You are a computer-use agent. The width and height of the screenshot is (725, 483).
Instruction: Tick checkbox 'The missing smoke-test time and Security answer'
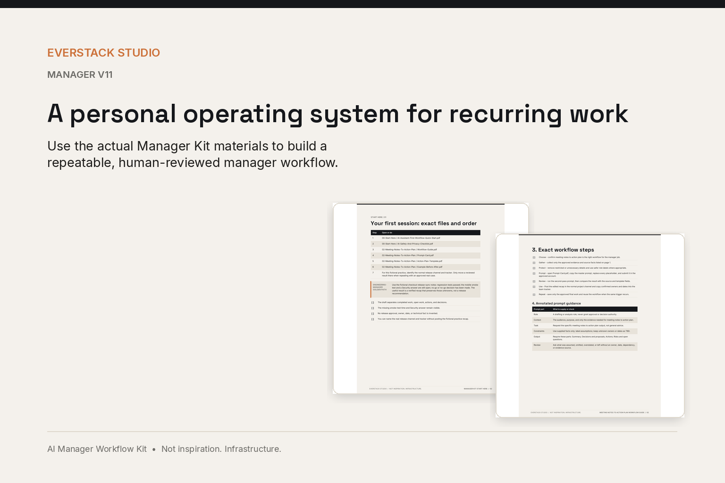[373, 308]
